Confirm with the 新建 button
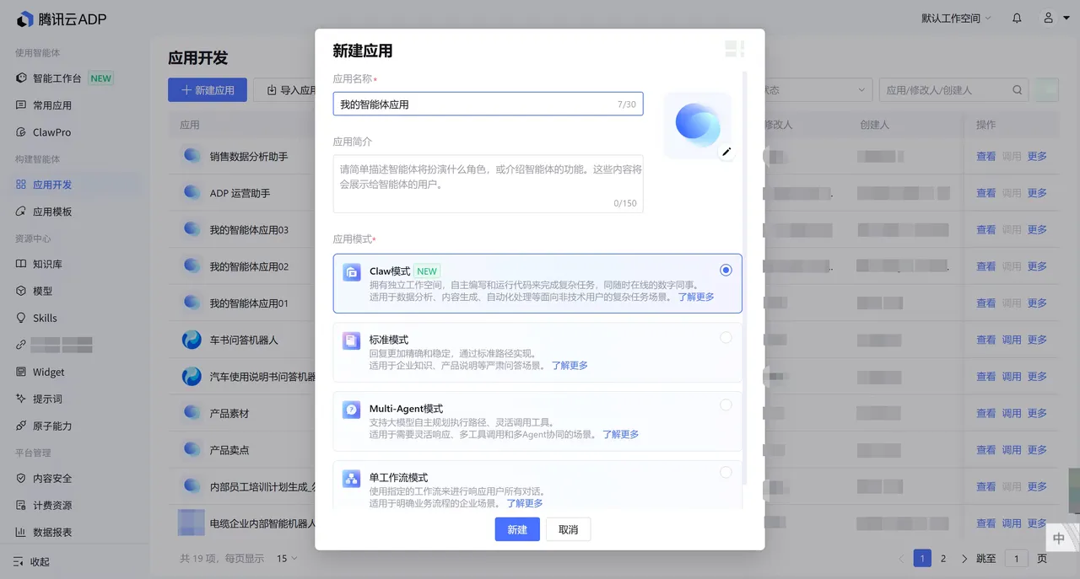 [x=517, y=529]
